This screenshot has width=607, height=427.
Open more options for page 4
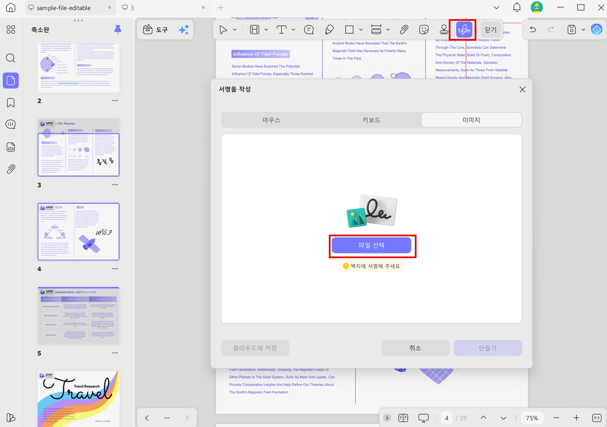(x=115, y=269)
